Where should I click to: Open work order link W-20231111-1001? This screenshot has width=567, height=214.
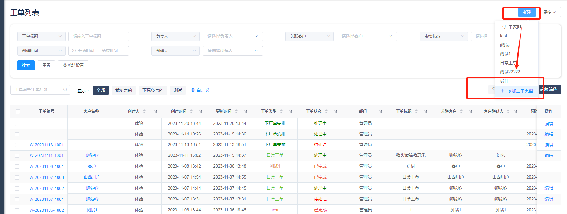[47, 156]
